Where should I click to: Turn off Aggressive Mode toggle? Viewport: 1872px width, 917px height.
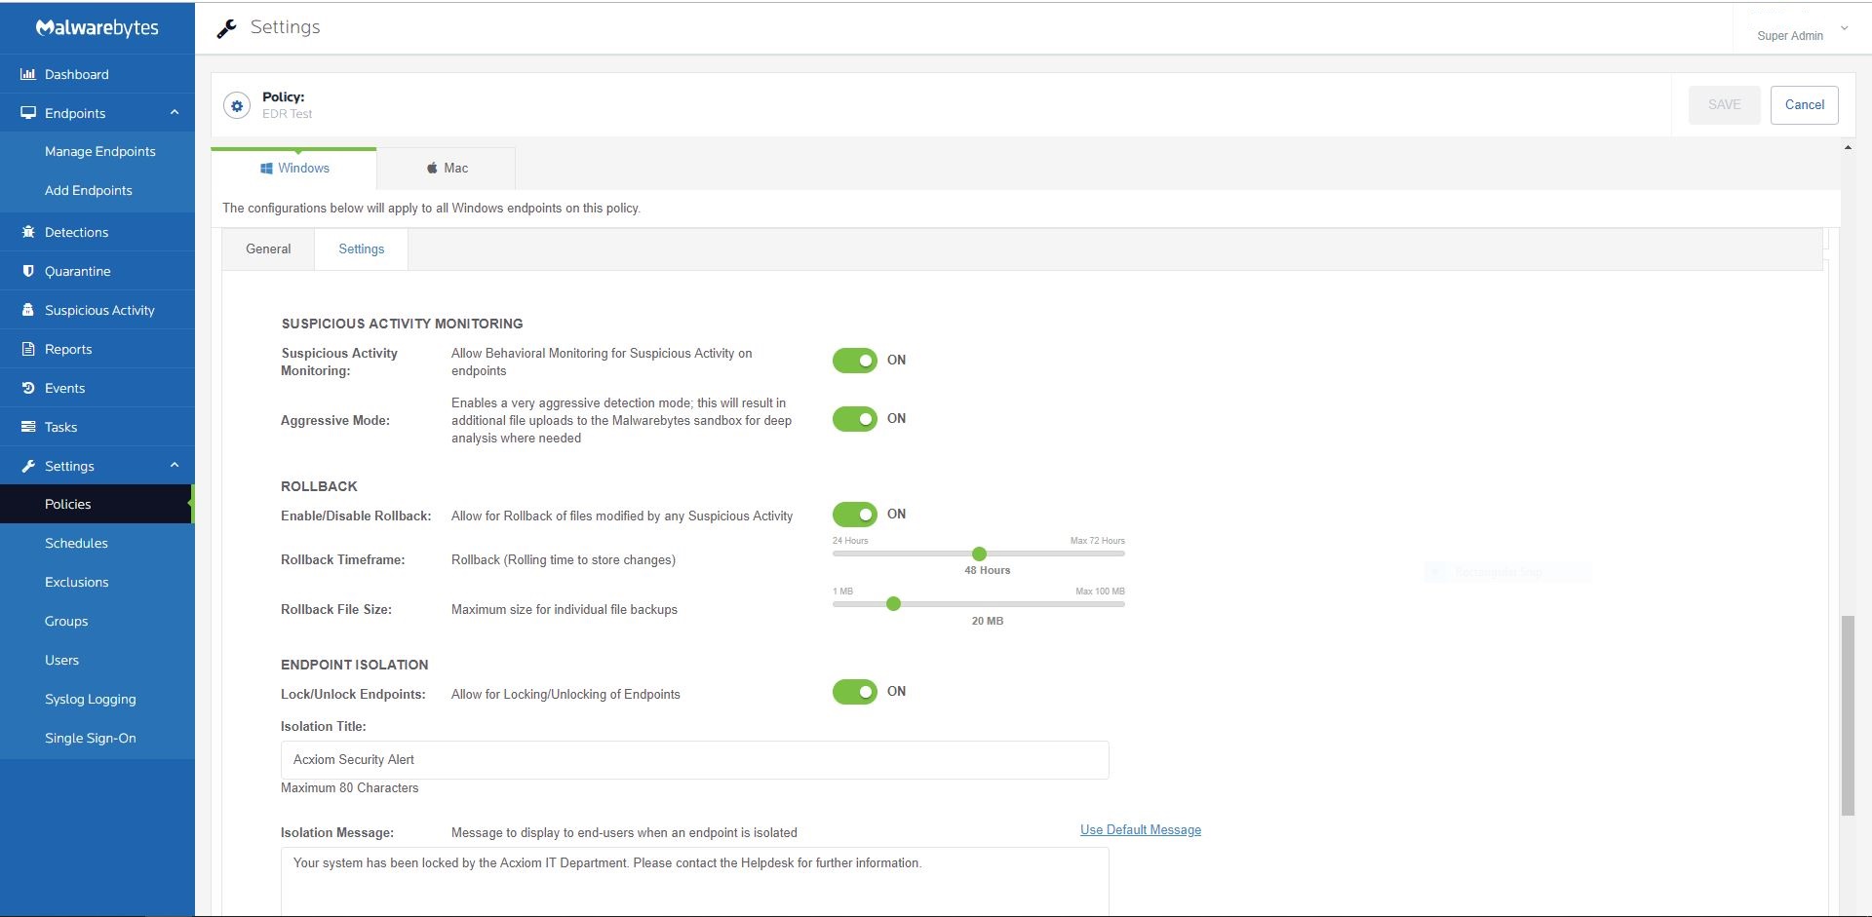pos(854,419)
